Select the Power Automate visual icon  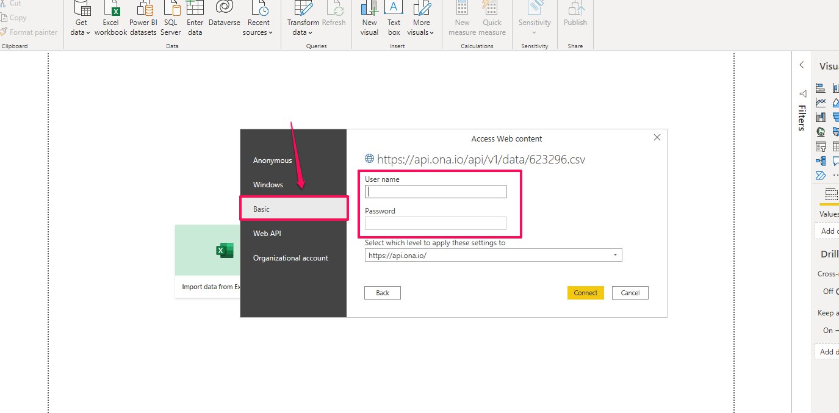(x=821, y=176)
